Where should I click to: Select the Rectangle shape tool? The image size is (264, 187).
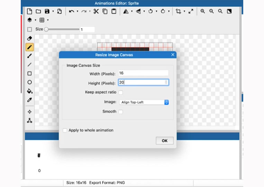(30, 74)
